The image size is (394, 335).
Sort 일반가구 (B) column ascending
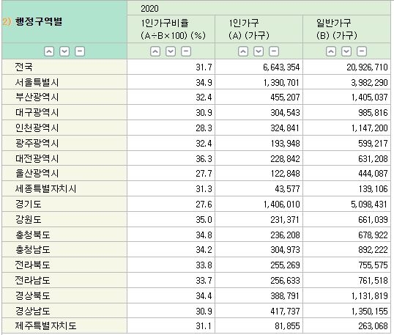[x=331, y=51]
